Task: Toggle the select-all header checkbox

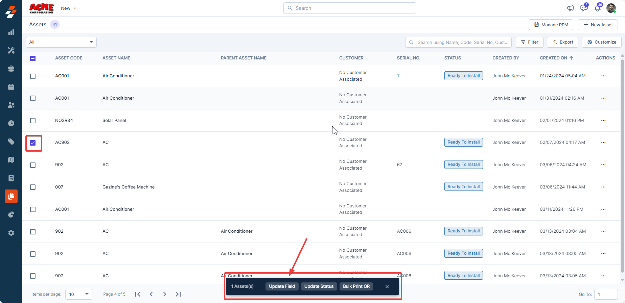Action: pos(33,58)
